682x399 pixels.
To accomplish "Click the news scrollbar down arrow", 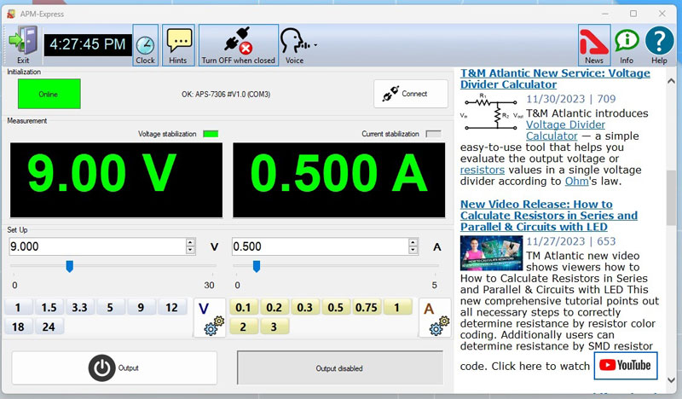I will 671,380.
